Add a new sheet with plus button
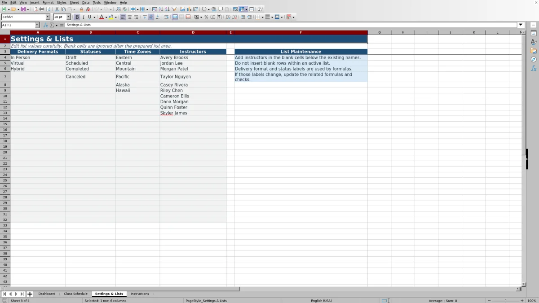The width and height of the screenshot is (539, 303). 30,294
